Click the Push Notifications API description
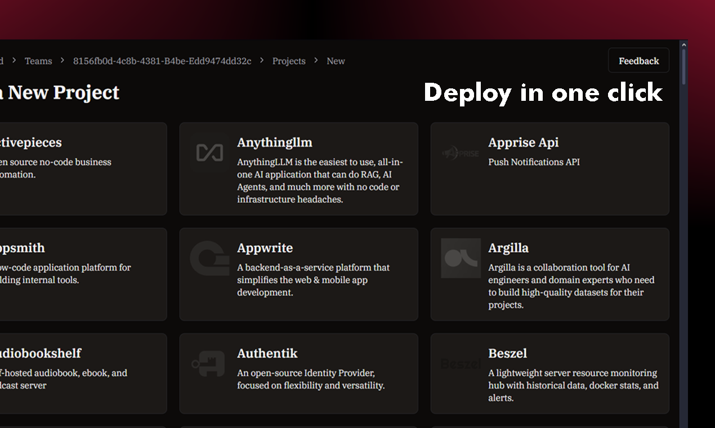This screenshot has height=428, width=715. 534,162
